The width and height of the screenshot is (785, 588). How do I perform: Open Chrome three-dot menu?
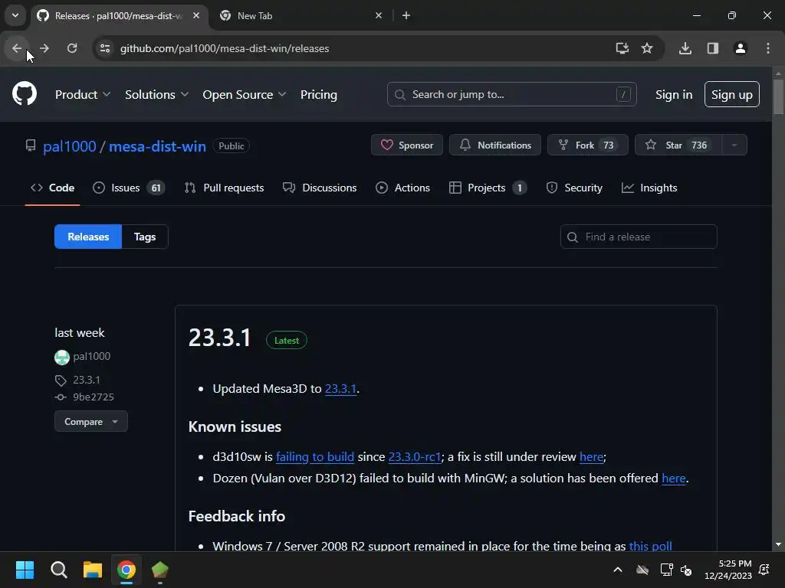767,48
